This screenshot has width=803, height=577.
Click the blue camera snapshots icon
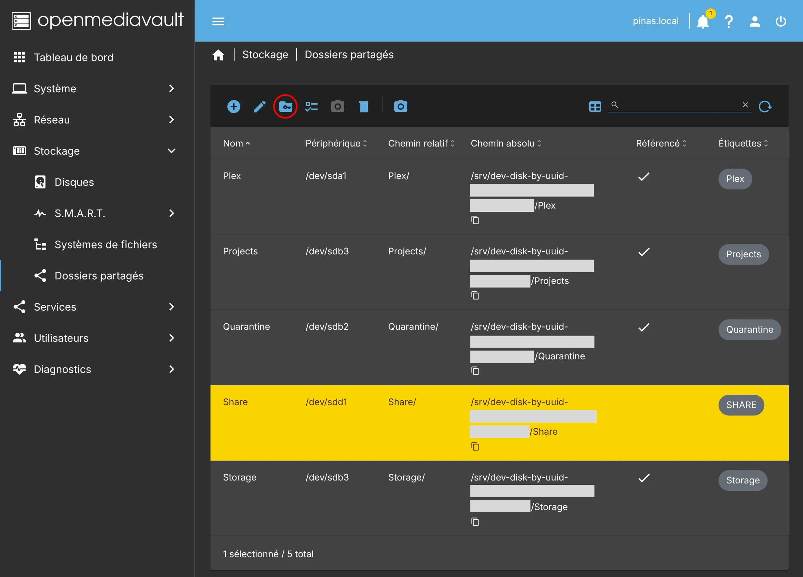pyautogui.click(x=401, y=106)
